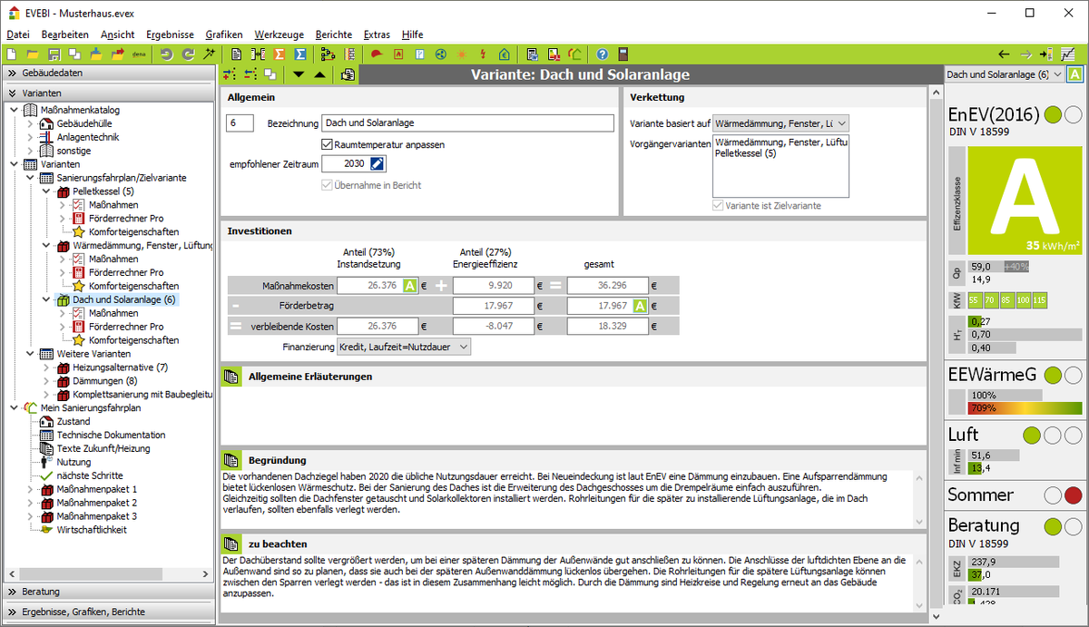Click the remove variant red minus icon
The height and width of the screenshot is (627, 1089).
tap(250, 74)
